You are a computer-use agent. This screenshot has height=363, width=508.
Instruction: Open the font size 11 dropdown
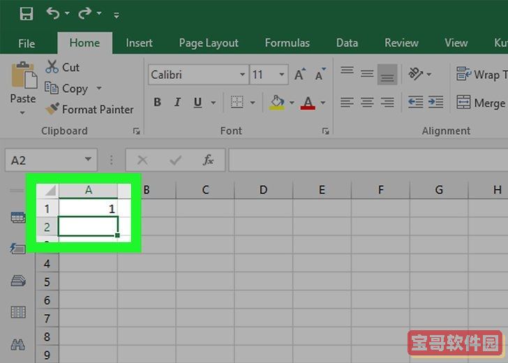coord(281,75)
